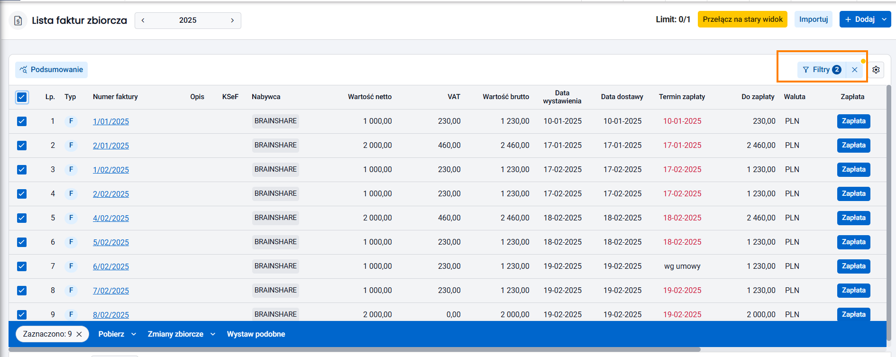The image size is (896, 357).
Task: Open invoice link 1/01/2025
Action: 111,121
